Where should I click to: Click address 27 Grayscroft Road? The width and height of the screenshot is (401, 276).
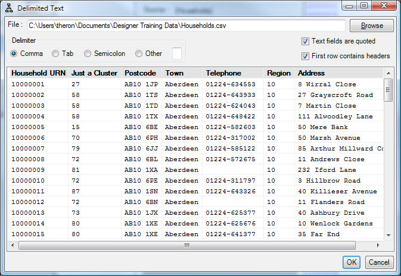335,95
